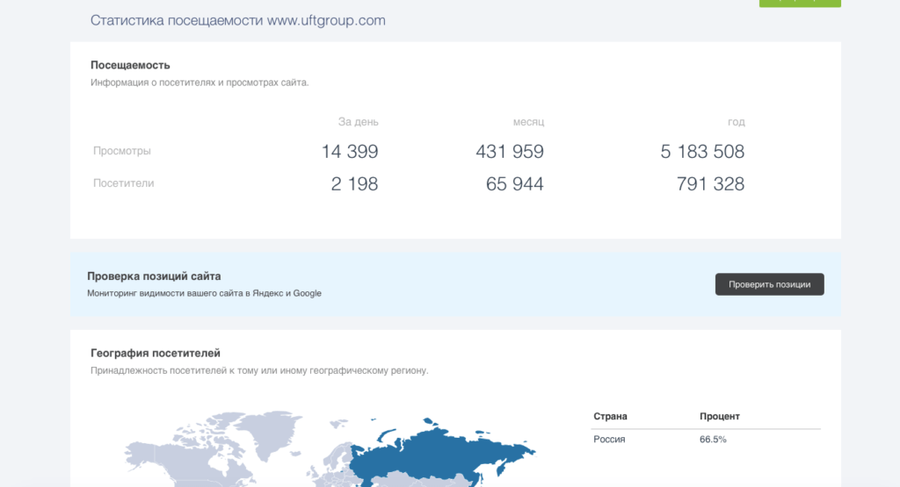
Task: Click daily views value 14 399
Action: coord(350,152)
